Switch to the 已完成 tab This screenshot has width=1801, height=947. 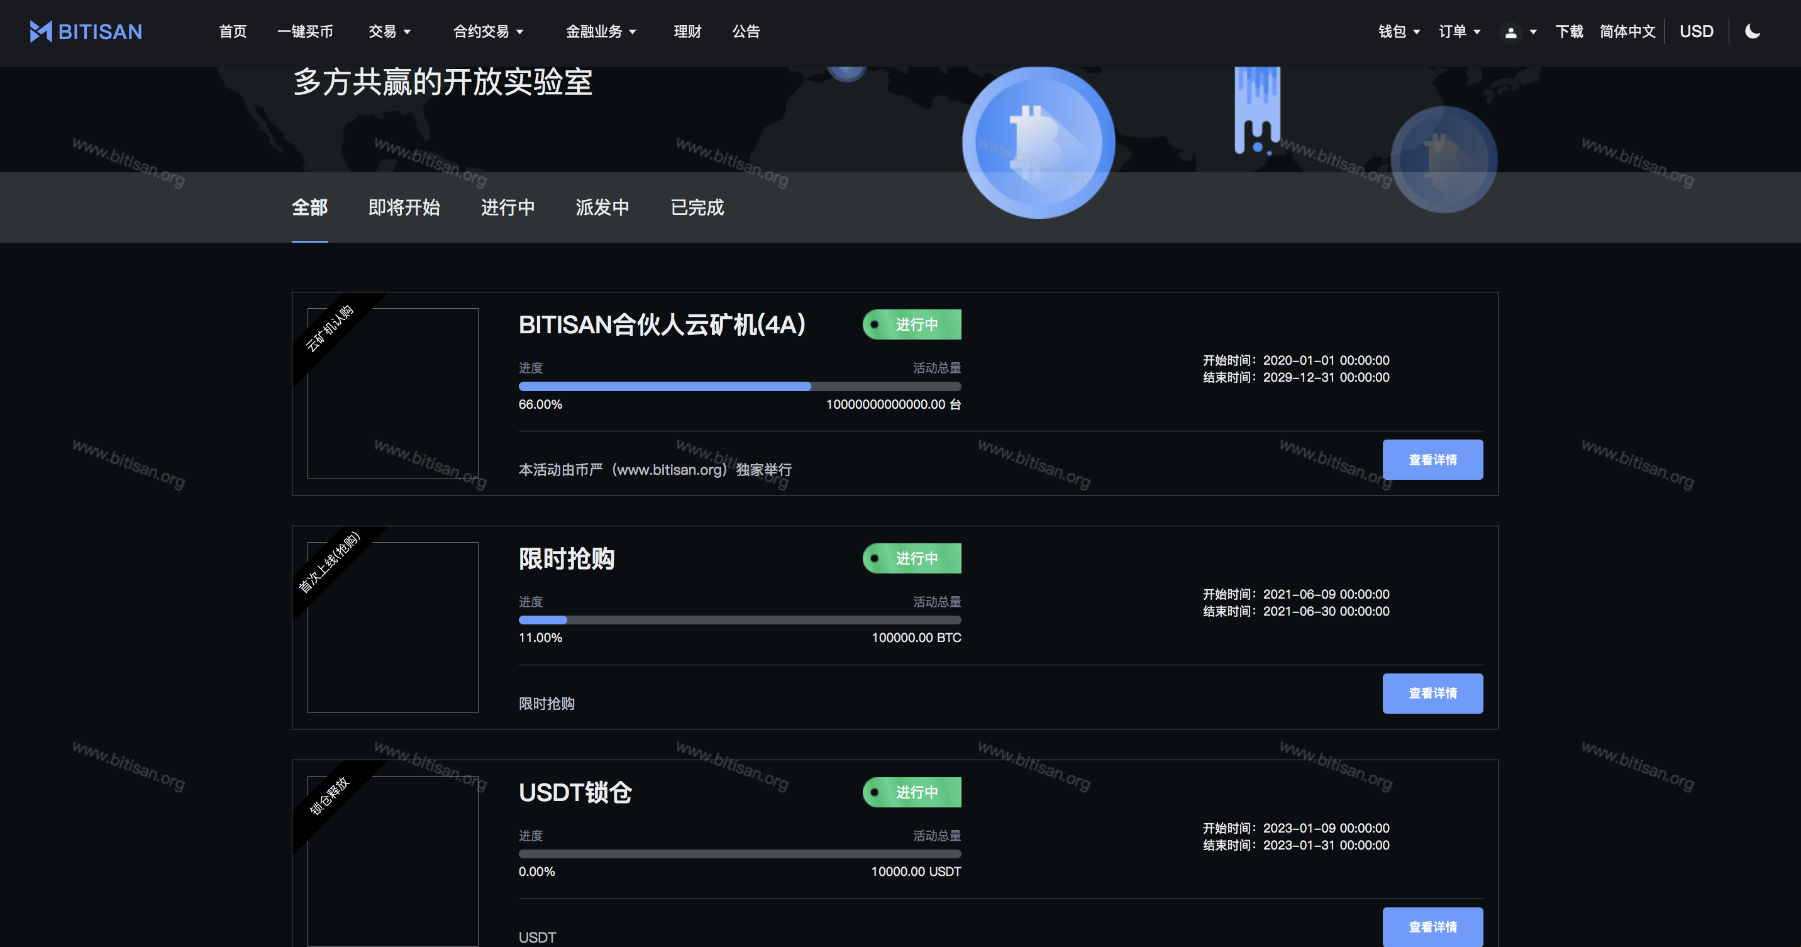click(x=697, y=208)
